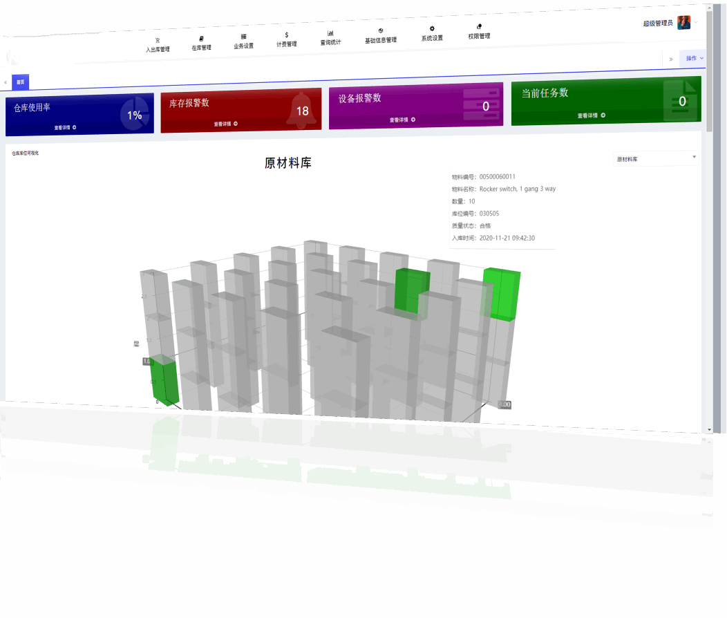727x618 pixels.
Task: Click the 在库管理 book icon
Action: pyautogui.click(x=201, y=39)
